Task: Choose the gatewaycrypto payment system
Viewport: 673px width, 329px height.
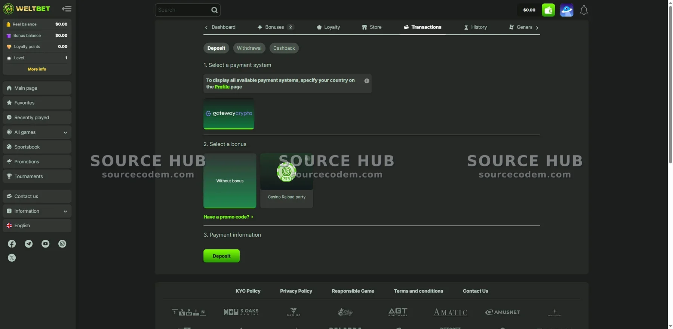Action: (x=229, y=114)
